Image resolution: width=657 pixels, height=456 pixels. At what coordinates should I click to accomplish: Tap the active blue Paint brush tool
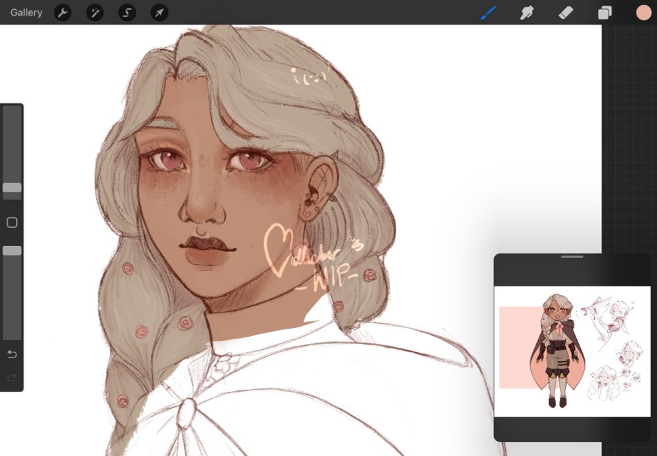click(x=487, y=12)
